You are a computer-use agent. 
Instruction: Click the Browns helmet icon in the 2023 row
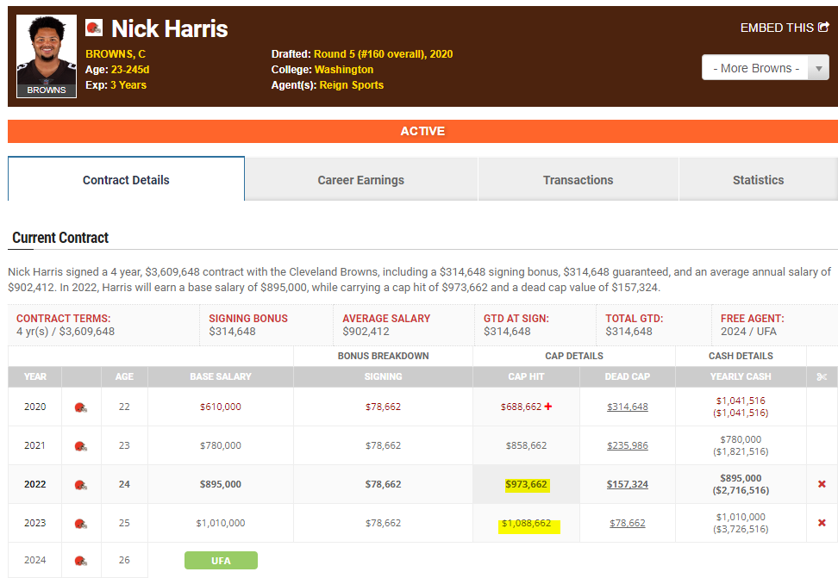point(81,524)
